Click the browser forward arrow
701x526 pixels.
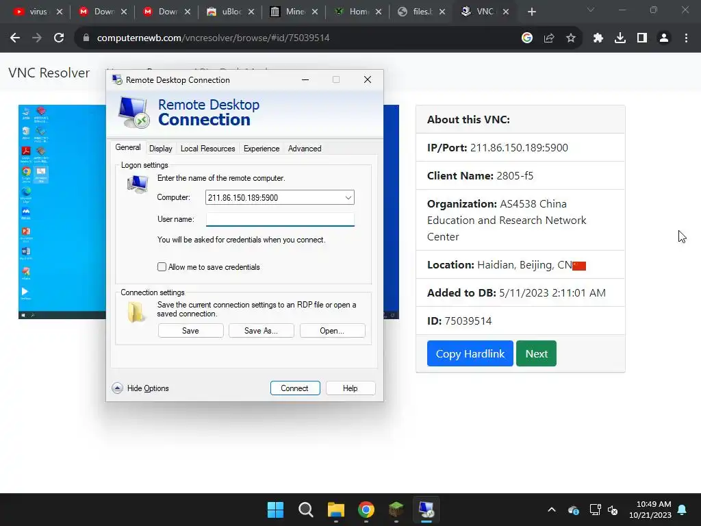click(37, 38)
